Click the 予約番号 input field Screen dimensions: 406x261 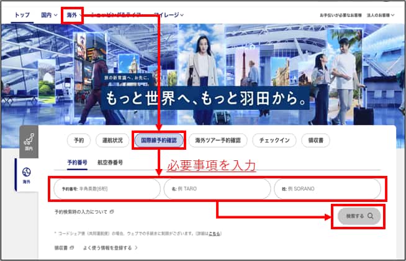pos(104,188)
